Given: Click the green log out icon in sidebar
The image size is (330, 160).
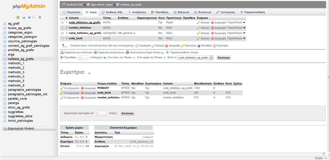Looking at the screenshot, I should 24,17.
